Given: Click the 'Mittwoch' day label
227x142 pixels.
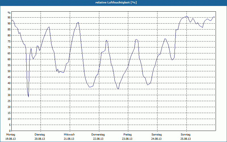Looking at the screenshot, I should tap(69, 135).
